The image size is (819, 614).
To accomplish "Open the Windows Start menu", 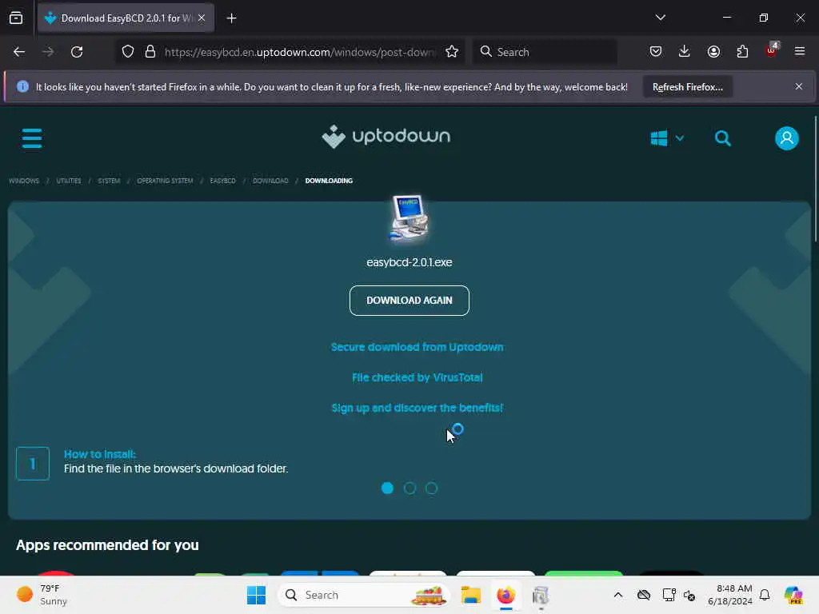I will (256, 595).
